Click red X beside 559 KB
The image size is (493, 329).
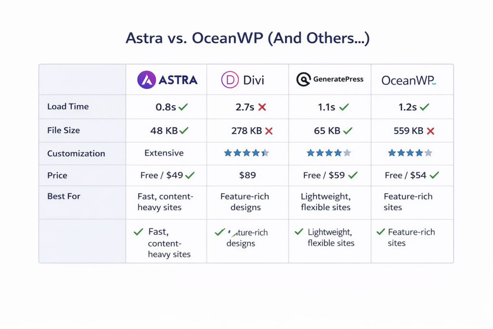[x=430, y=131]
